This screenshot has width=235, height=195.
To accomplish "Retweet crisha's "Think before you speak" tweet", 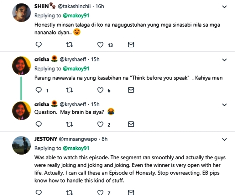I will coord(70,90).
